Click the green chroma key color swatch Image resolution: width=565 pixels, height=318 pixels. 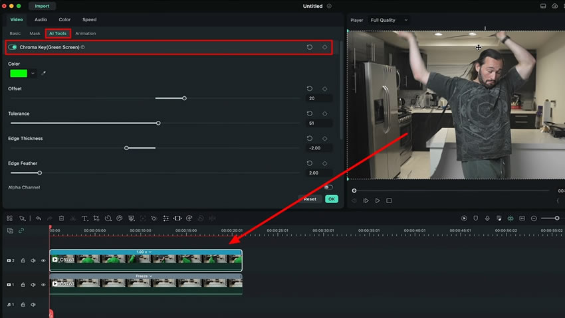point(19,74)
